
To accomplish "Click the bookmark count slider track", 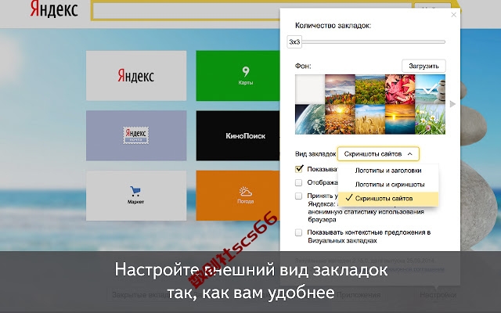I will point(373,41).
